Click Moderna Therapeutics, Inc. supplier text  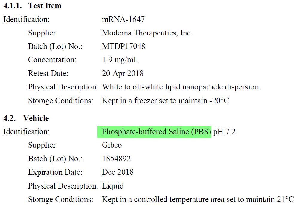(x=147, y=33)
